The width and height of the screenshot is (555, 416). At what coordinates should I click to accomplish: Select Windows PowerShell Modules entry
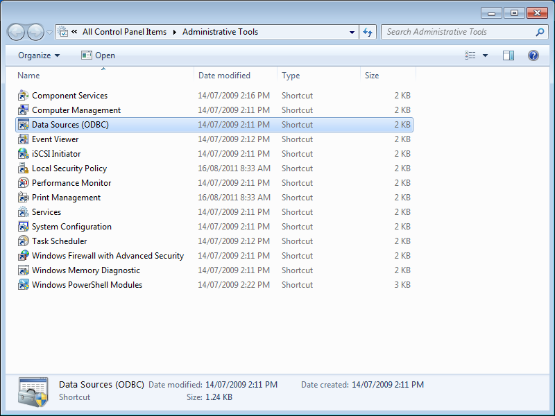[87, 285]
